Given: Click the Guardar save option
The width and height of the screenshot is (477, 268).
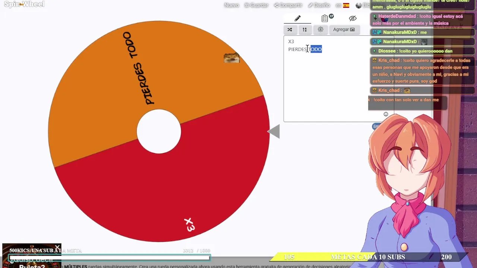Looking at the screenshot, I should tap(256, 5).
